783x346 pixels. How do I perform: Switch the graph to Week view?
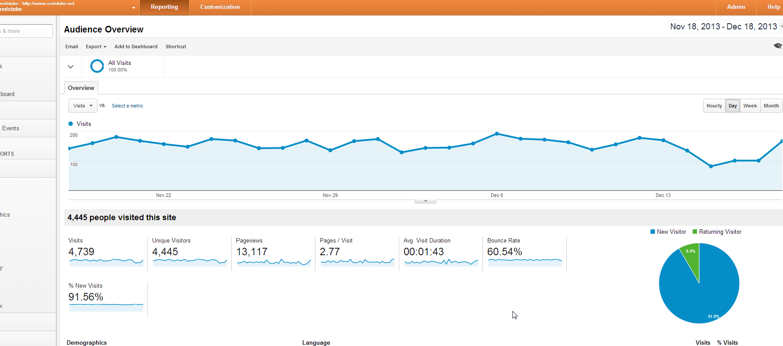750,106
